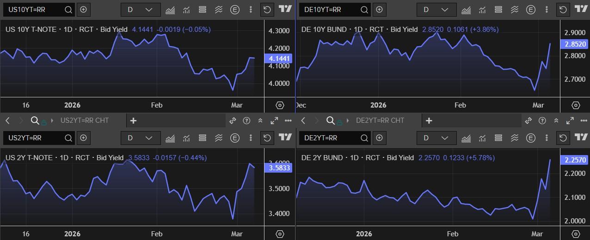The height and width of the screenshot is (240, 590).
Task: Click TradingView logo in DE2YT toolbar
Action: click(x=581, y=138)
